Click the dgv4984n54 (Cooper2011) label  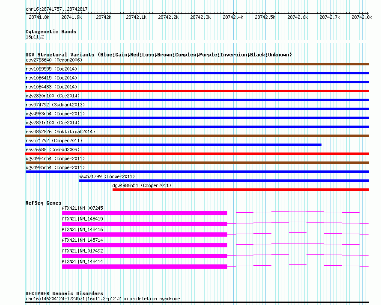pyautogui.click(x=55, y=158)
